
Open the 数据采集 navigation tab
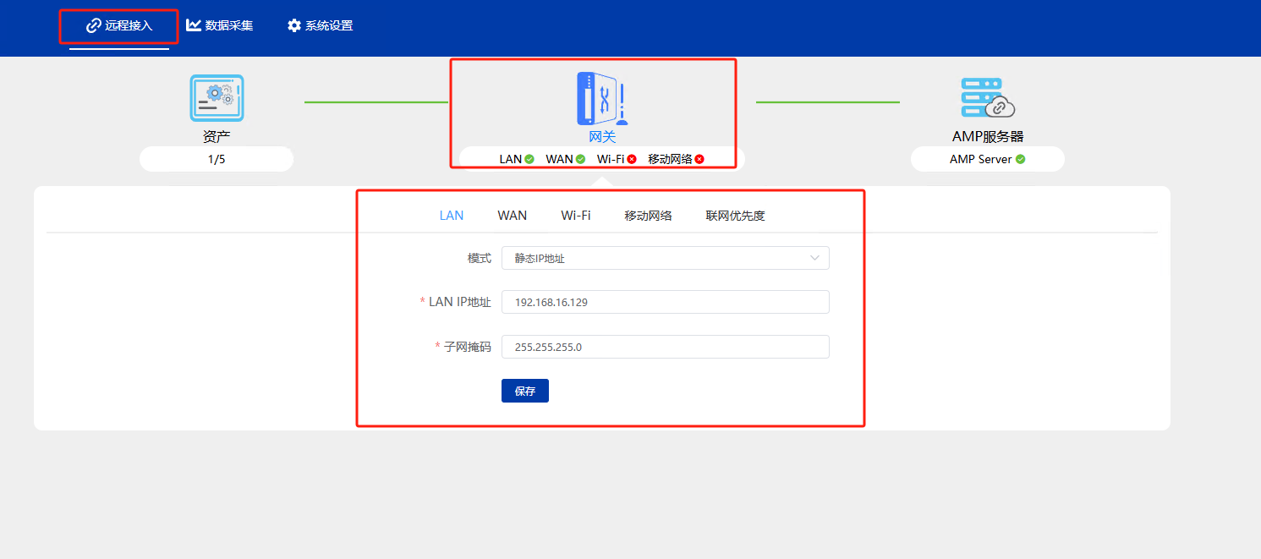[220, 25]
